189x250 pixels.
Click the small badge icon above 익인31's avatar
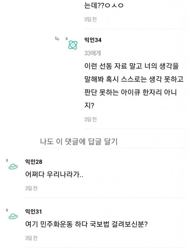click(x=6, y=210)
